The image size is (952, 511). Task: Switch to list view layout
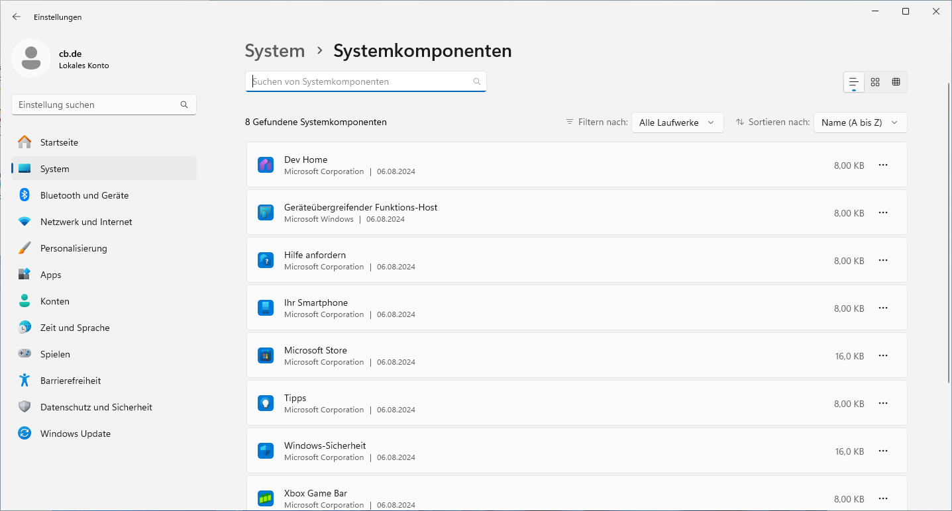(x=853, y=81)
